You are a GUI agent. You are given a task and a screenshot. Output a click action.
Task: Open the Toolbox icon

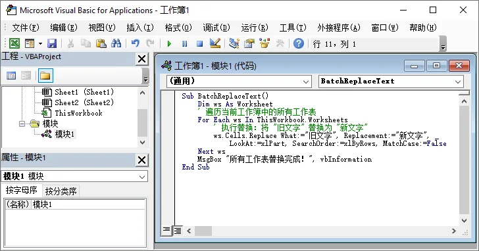(x=280, y=43)
